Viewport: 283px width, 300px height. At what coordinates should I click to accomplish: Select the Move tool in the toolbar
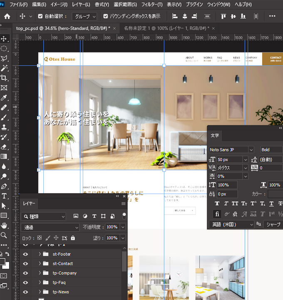click(4, 39)
